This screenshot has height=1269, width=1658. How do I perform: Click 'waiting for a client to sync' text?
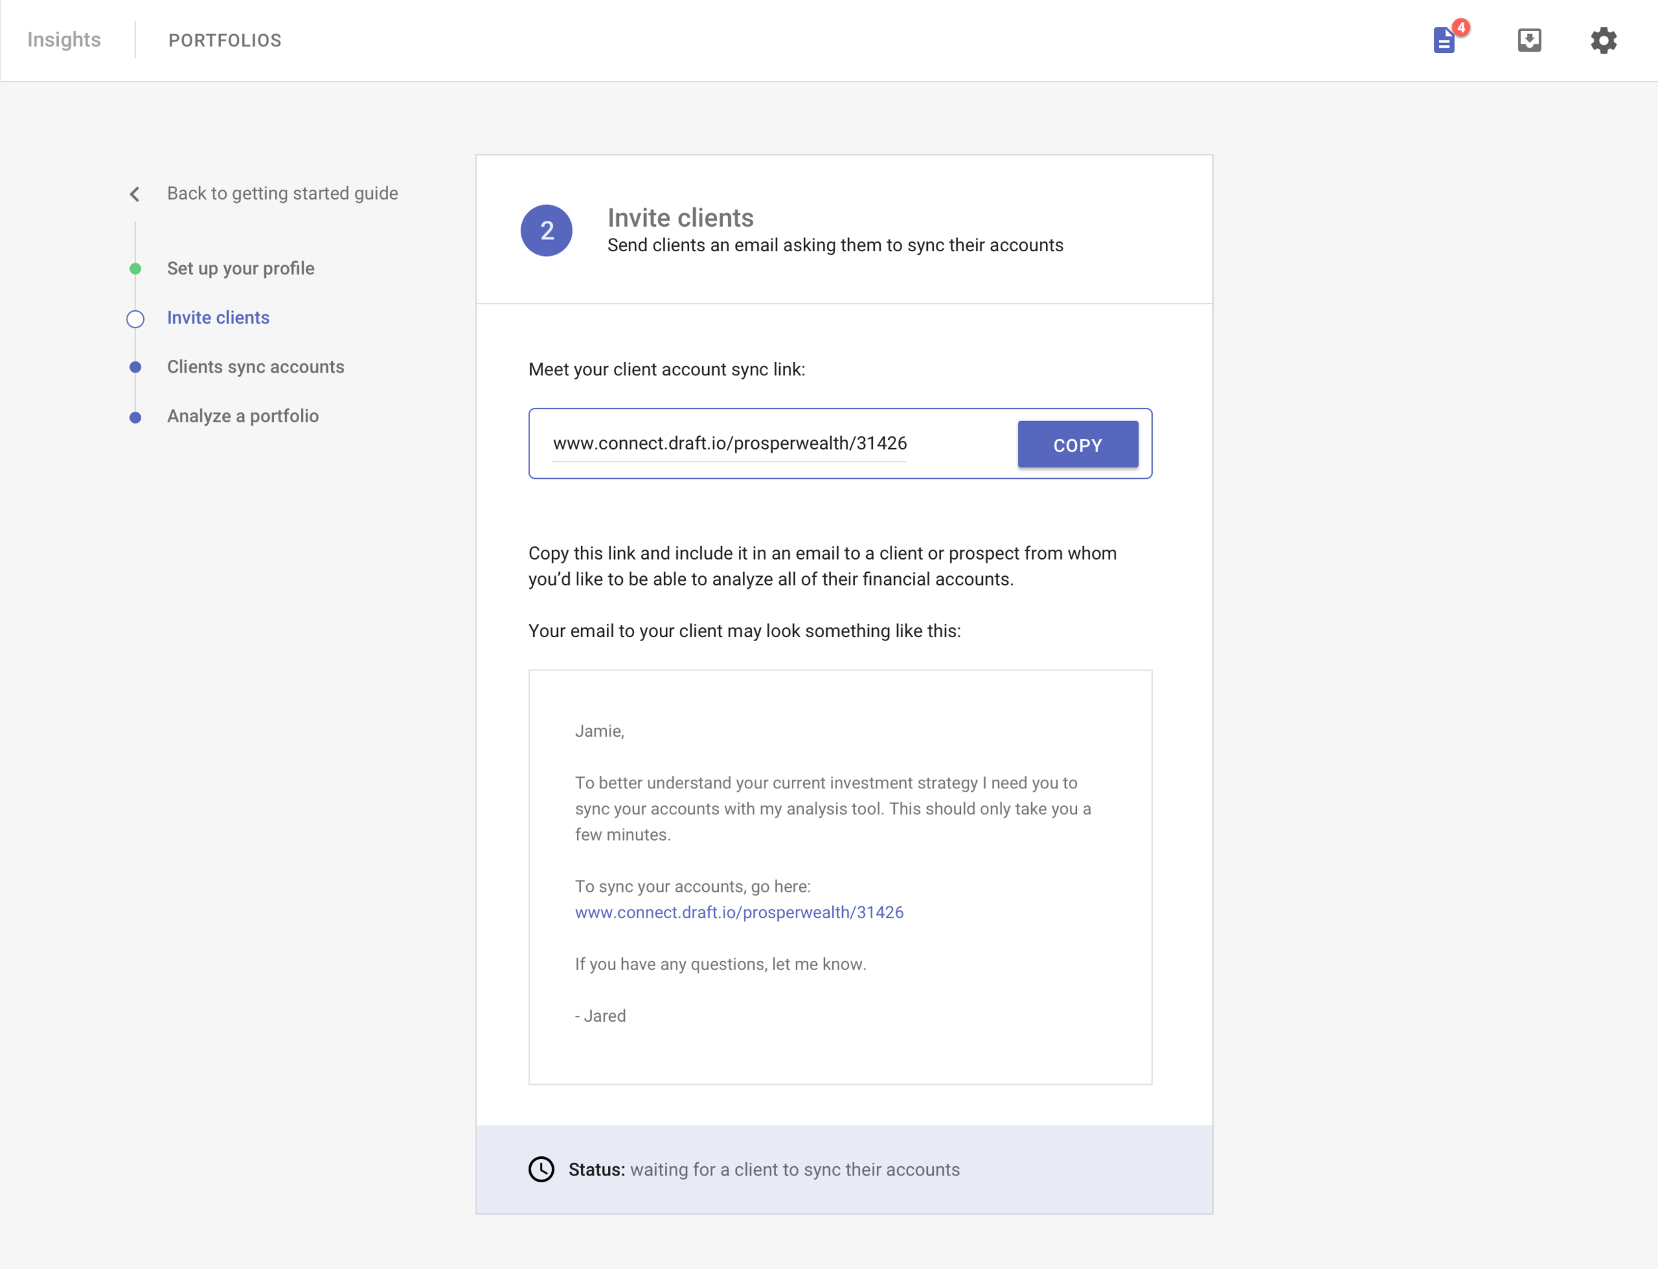(795, 1170)
